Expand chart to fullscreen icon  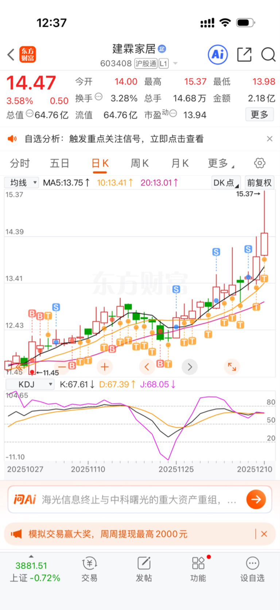(x=232, y=367)
